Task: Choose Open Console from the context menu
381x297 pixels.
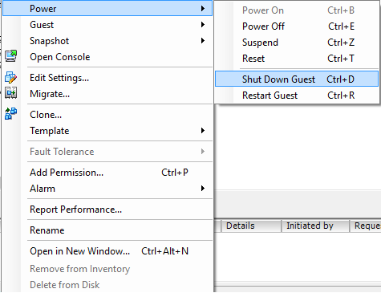Action: [x=107, y=57]
